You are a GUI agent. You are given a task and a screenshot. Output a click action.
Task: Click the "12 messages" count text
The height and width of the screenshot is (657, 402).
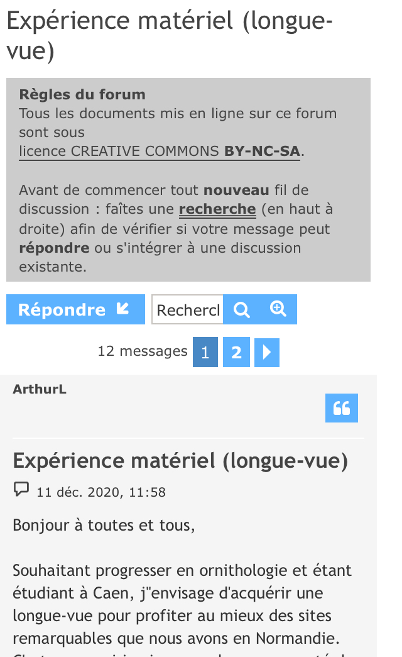[143, 351]
